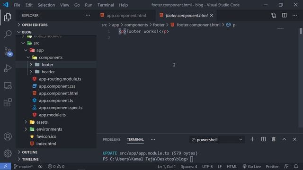The width and height of the screenshot is (303, 170).
Task: Open the Manage gear settings icon
Action: 8,153
